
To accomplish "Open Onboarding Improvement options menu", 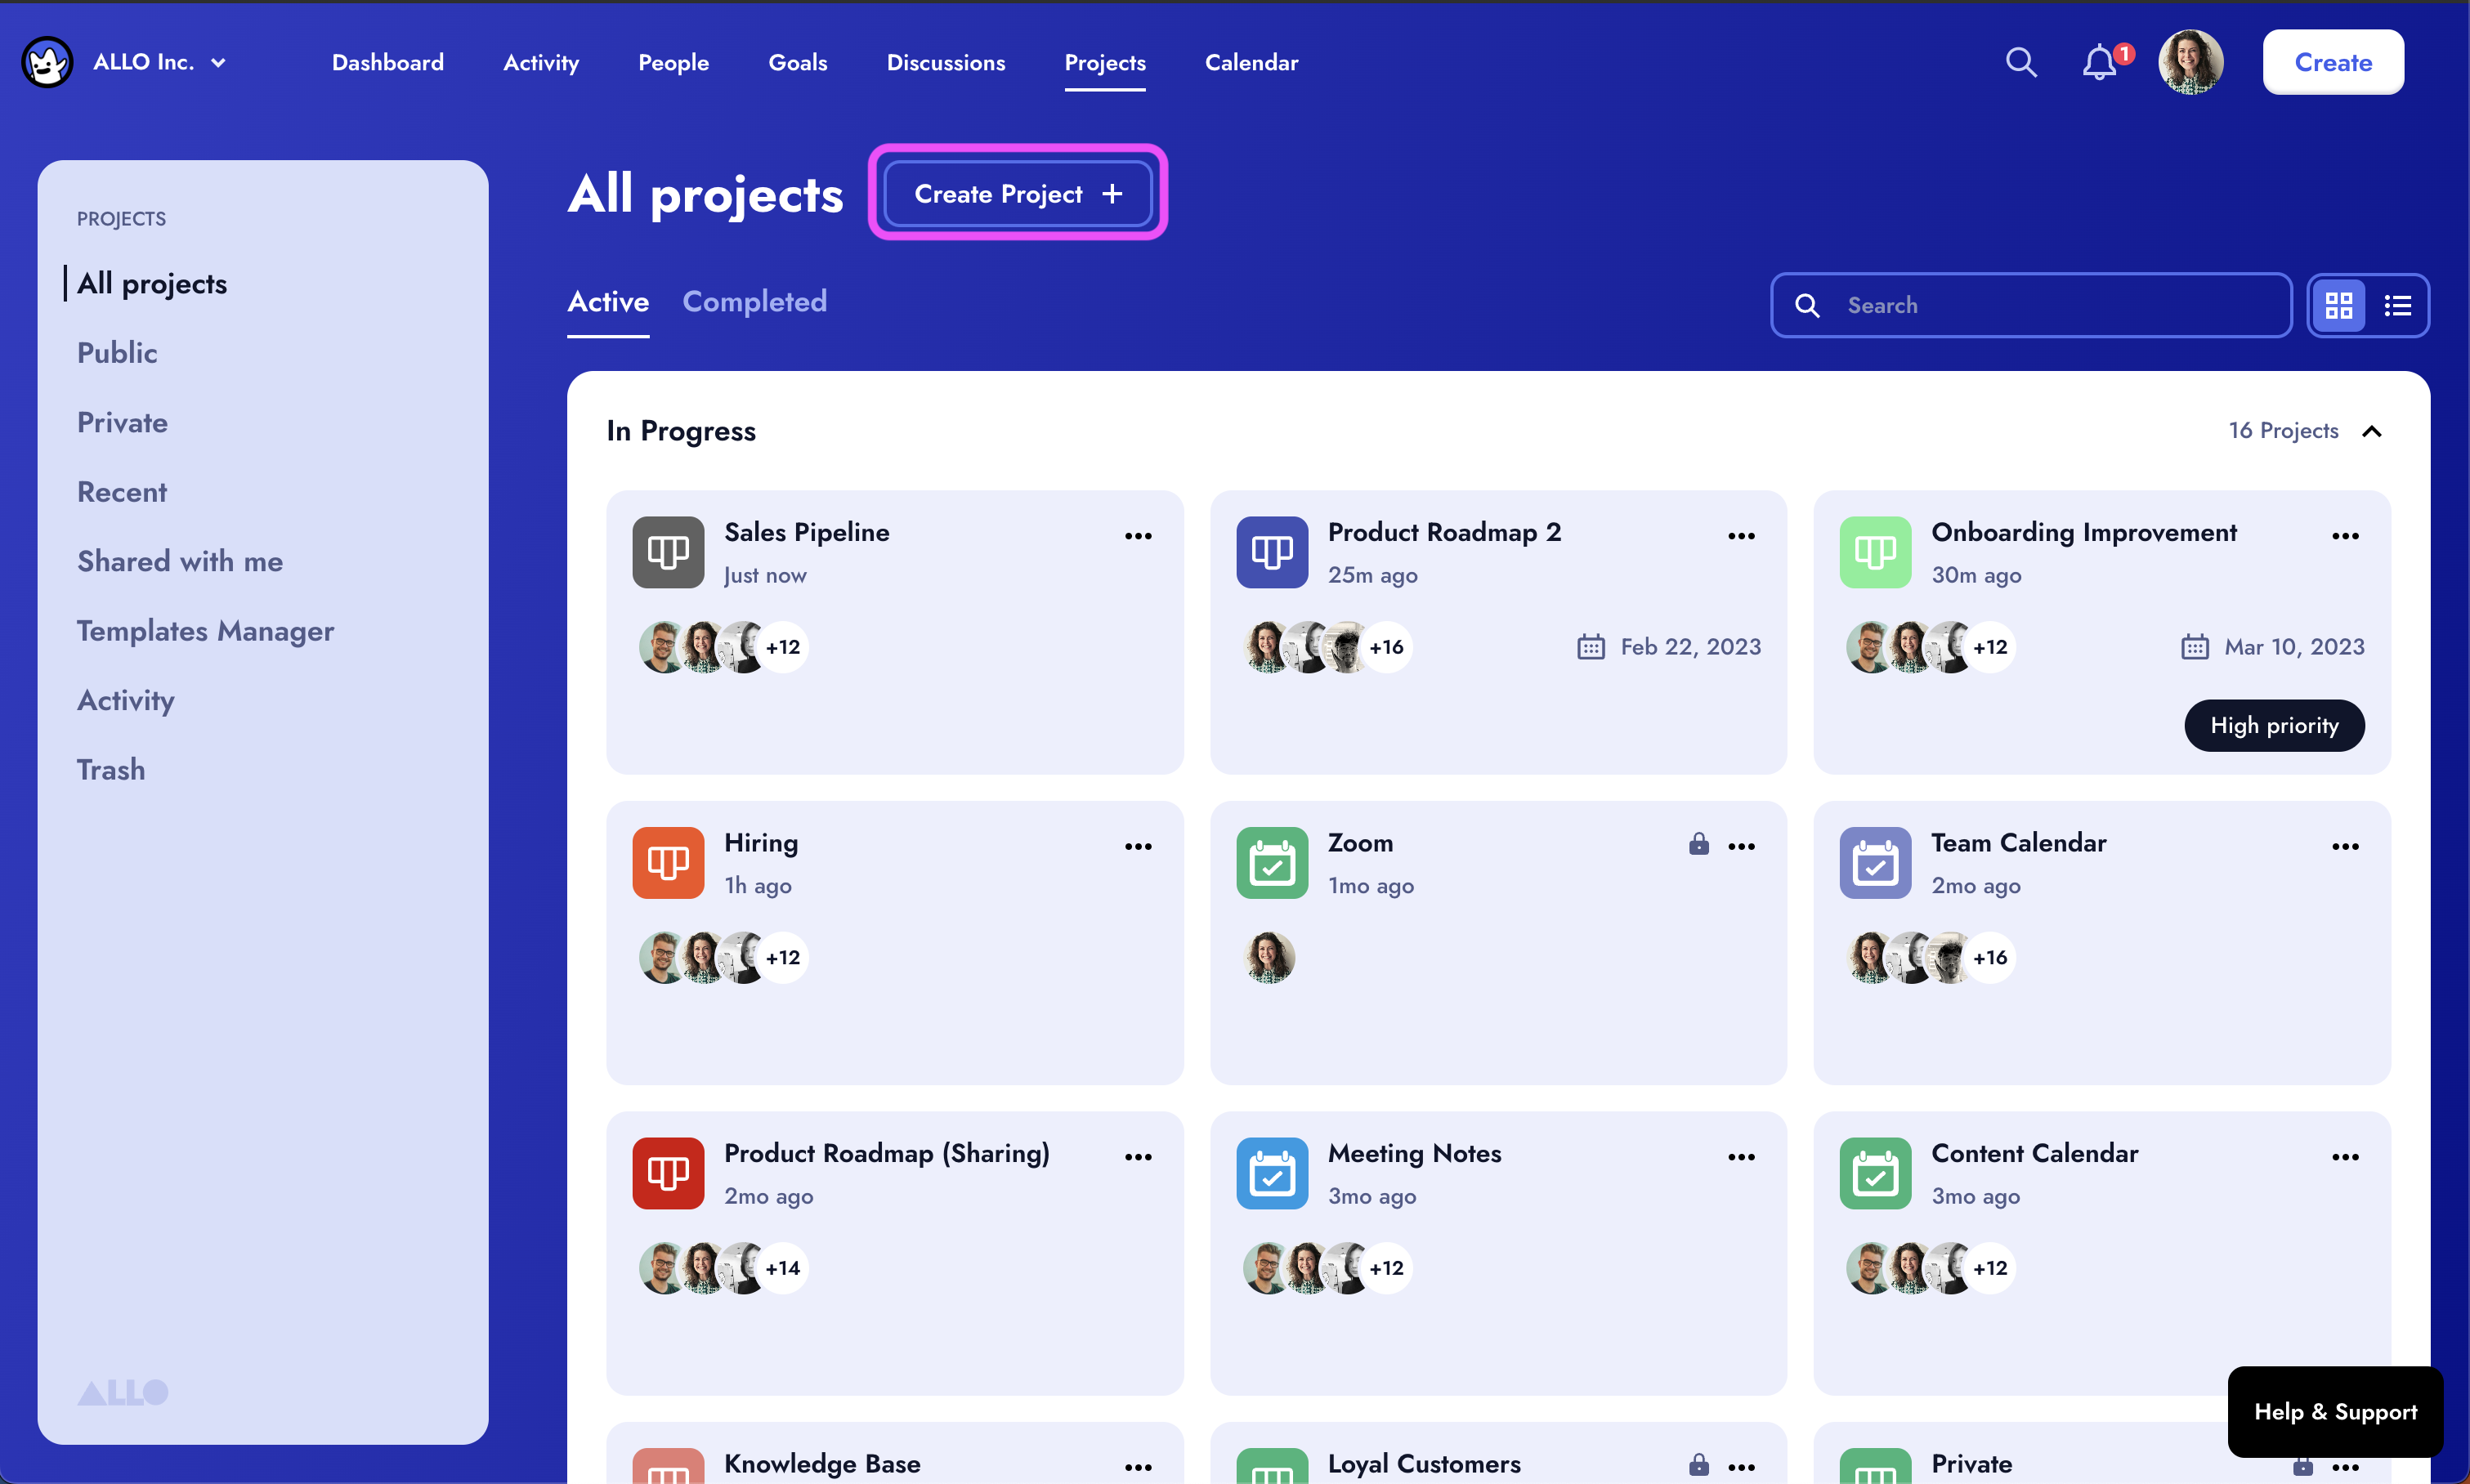I will (2345, 536).
